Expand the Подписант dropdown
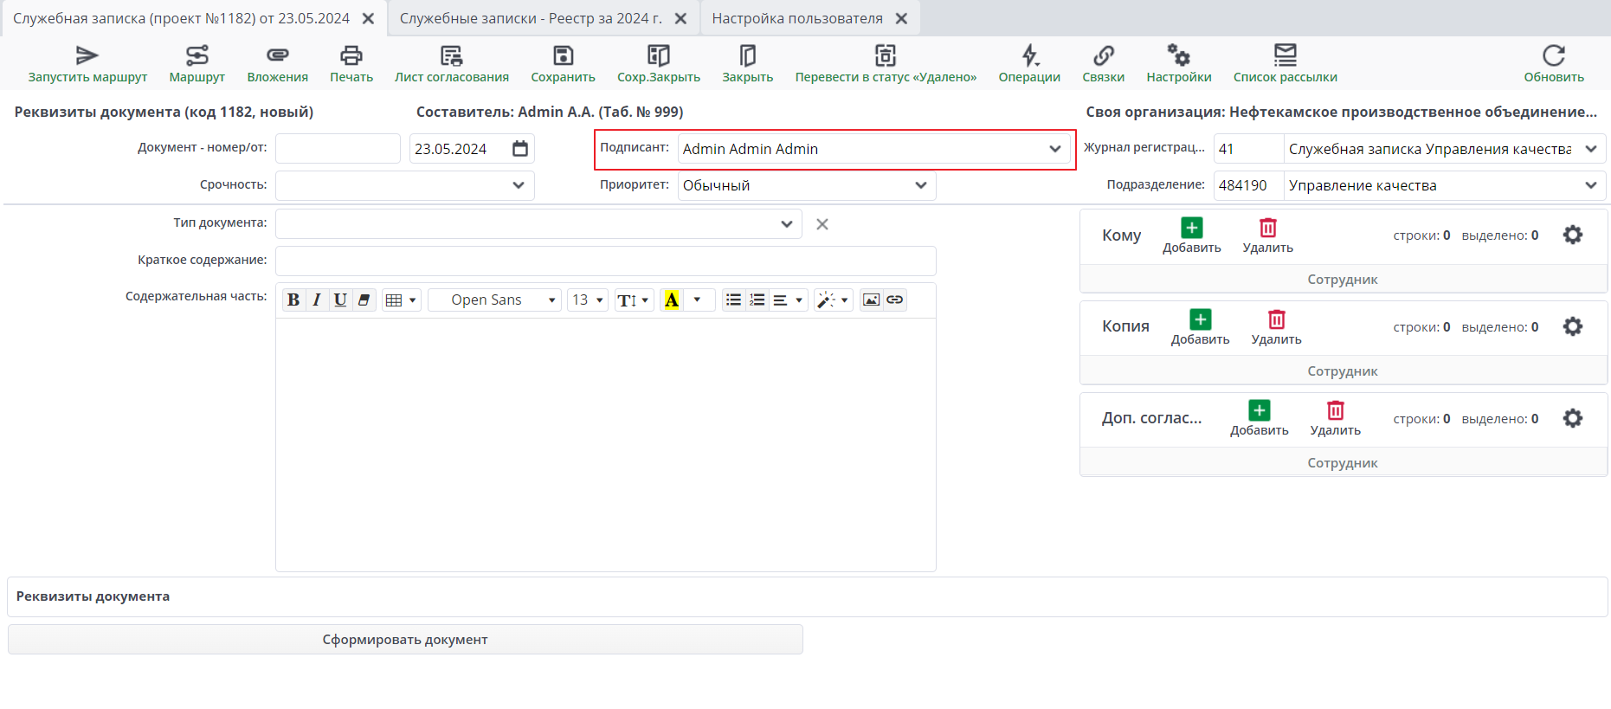This screenshot has width=1611, height=709. tap(1054, 149)
